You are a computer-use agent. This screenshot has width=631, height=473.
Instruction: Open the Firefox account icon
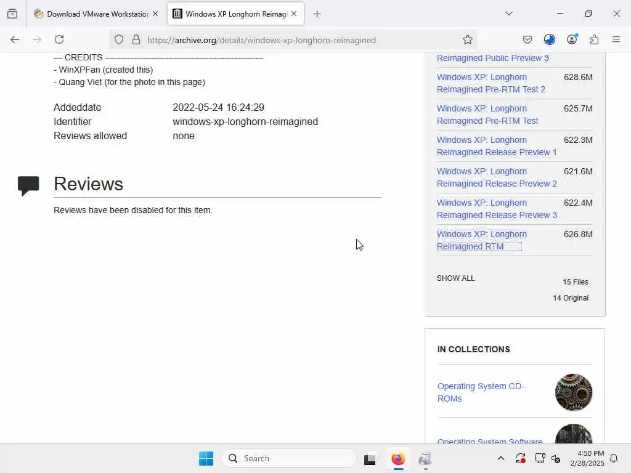pyautogui.click(x=572, y=39)
